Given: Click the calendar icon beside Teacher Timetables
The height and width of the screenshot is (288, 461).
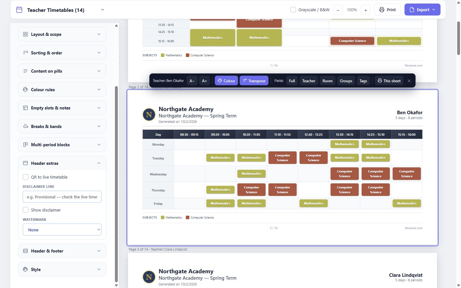Looking at the screenshot, I should coord(19,10).
